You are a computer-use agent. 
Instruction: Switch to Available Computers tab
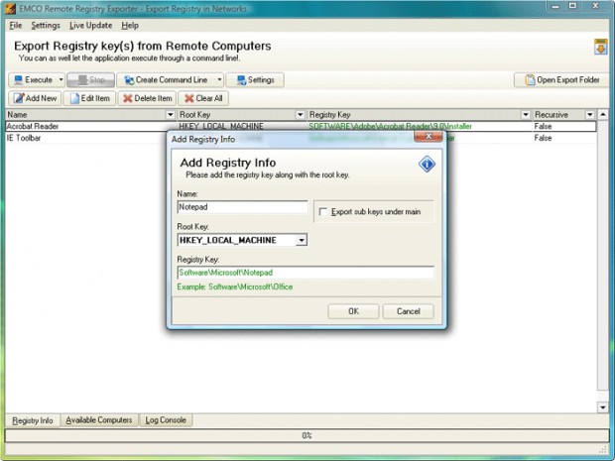99,420
